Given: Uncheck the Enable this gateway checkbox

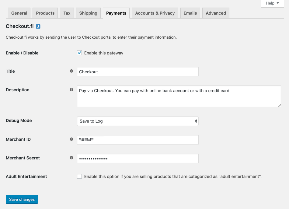Looking at the screenshot, I should pos(79,53).
